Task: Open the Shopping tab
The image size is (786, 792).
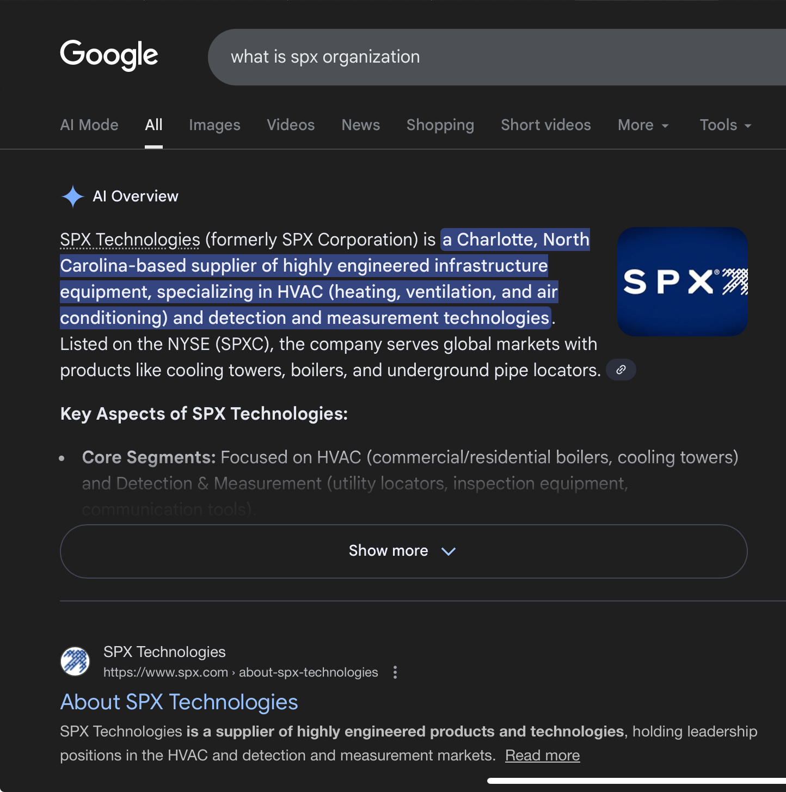Action: coord(440,125)
